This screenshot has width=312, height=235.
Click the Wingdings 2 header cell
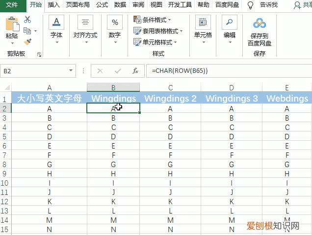(170, 98)
